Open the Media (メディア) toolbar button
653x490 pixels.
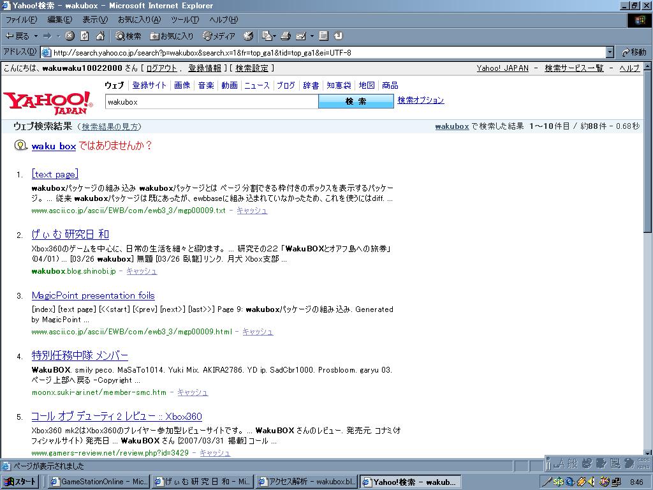[x=219, y=36]
